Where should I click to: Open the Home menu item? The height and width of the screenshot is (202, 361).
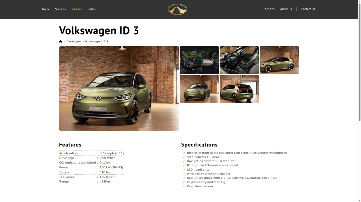46,9
